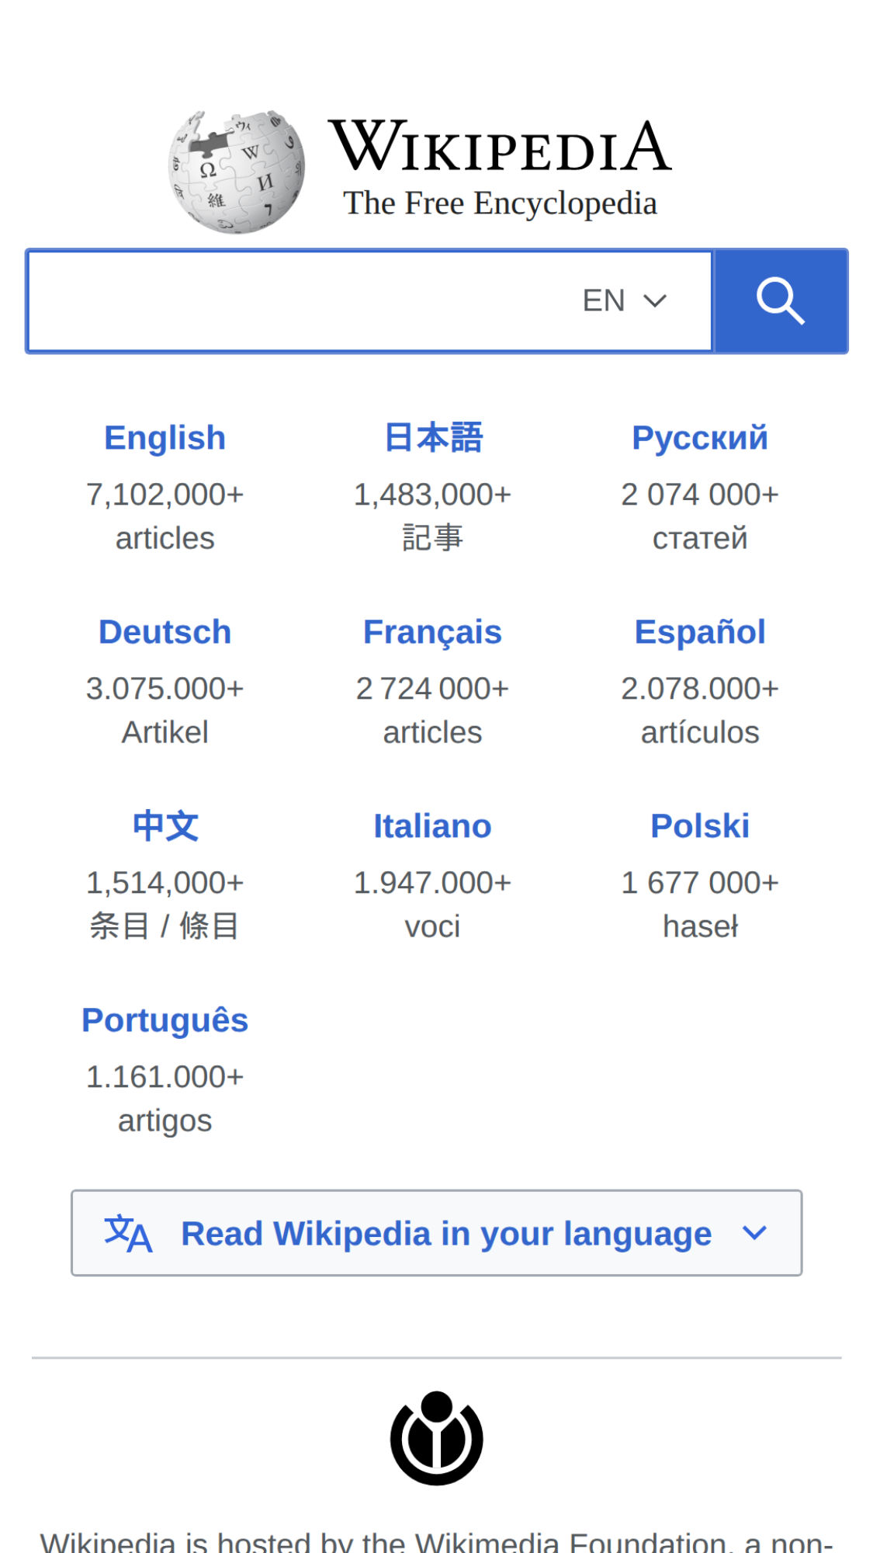Select the Português Wikipedia link
The image size is (873, 1553).
point(165,1020)
